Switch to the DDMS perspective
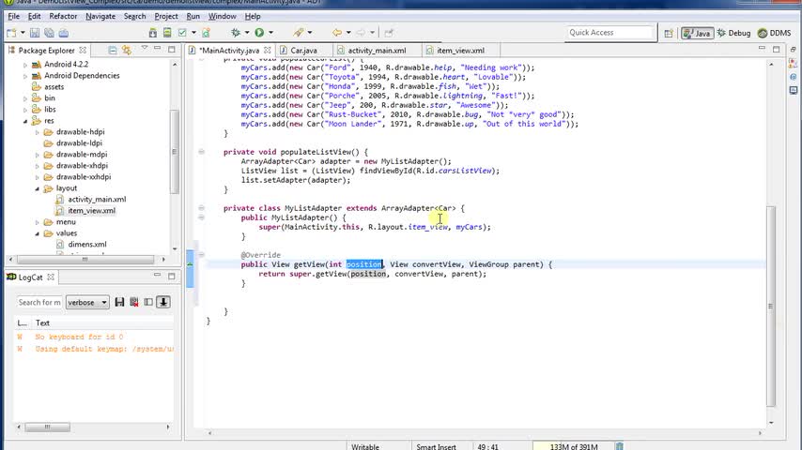The width and height of the screenshot is (802, 450). pos(774,33)
